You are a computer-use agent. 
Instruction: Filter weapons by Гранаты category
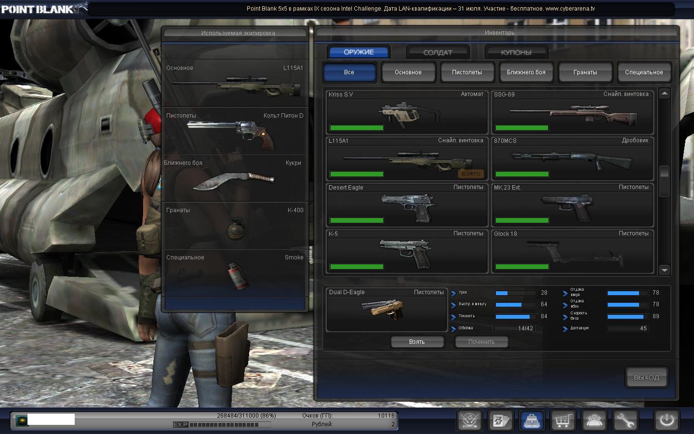point(585,72)
